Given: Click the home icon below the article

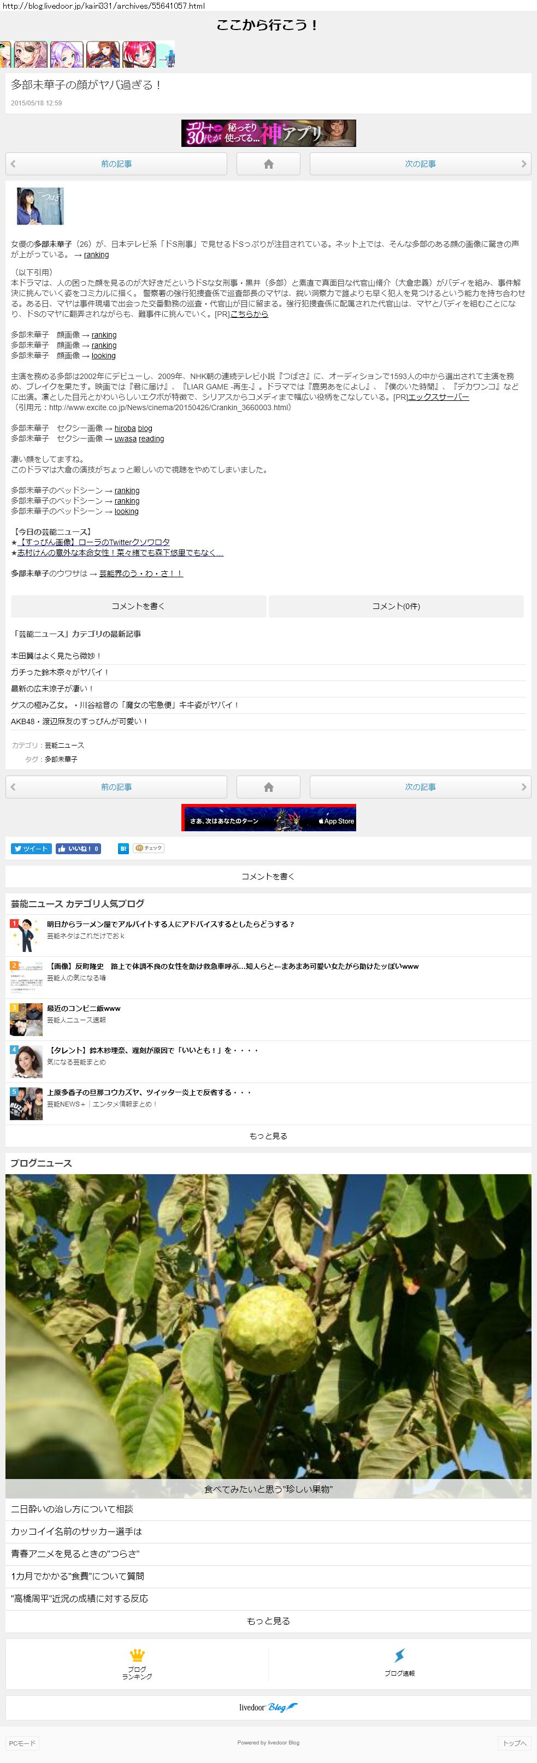Looking at the screenshot, I should point(268,787).
